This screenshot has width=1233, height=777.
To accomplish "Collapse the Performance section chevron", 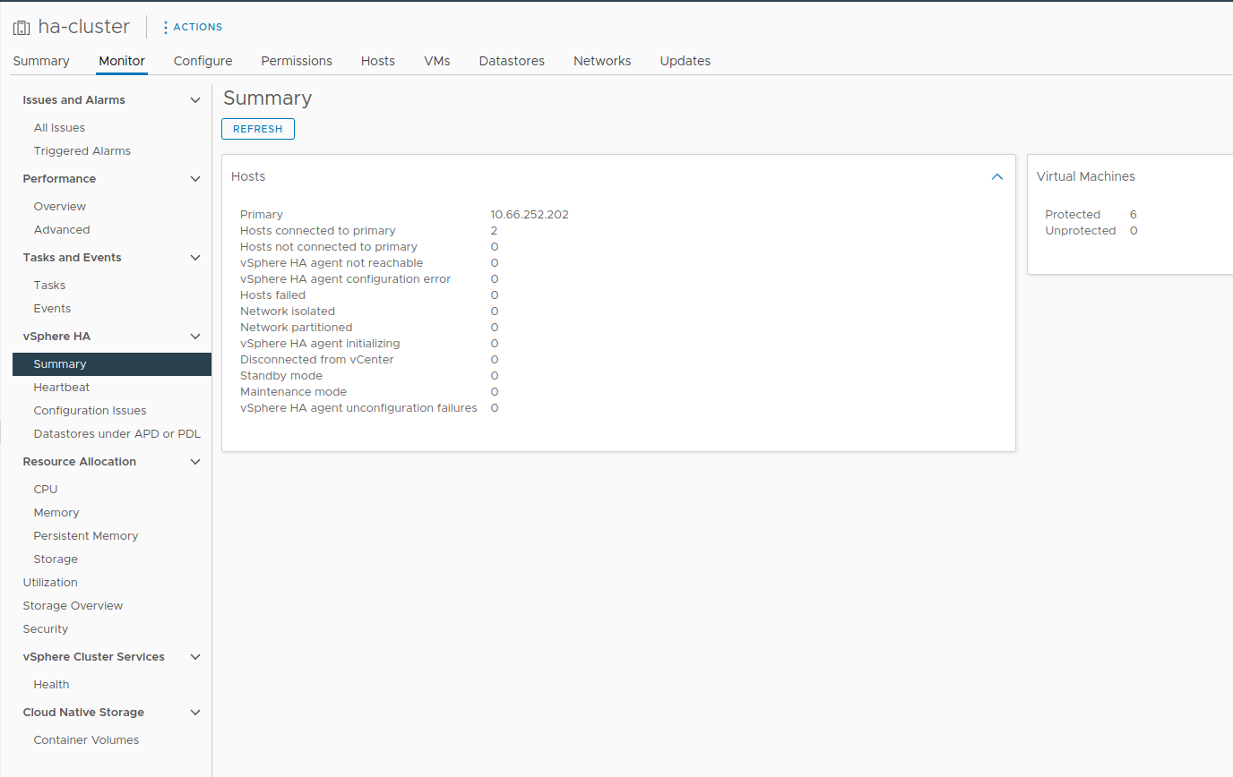I will click(x=195, y=179).
